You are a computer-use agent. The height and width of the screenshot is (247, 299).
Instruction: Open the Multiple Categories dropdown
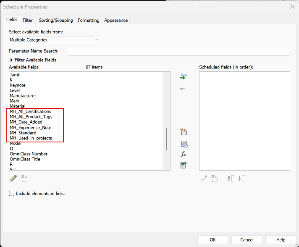click(55, 39)
